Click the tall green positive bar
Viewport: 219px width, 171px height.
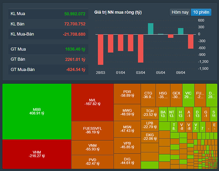pyautogui.click(x=151, y=29)
